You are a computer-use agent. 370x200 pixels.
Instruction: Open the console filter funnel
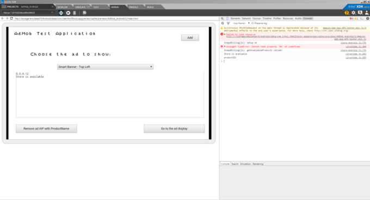pyautogui.click(x=228, y=23)
